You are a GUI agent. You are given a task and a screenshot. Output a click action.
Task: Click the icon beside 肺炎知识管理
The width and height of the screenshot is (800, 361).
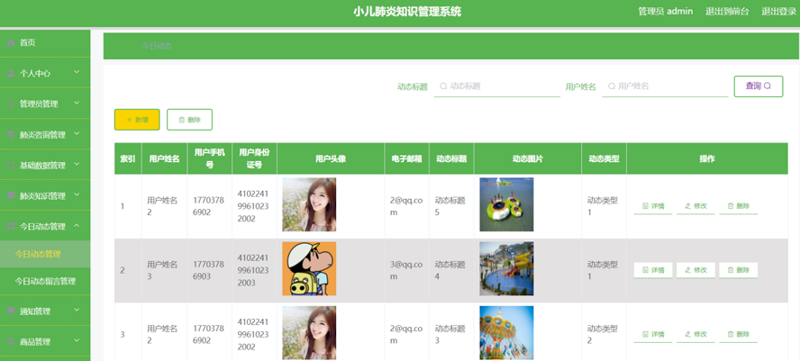click(x=11, y=195)
